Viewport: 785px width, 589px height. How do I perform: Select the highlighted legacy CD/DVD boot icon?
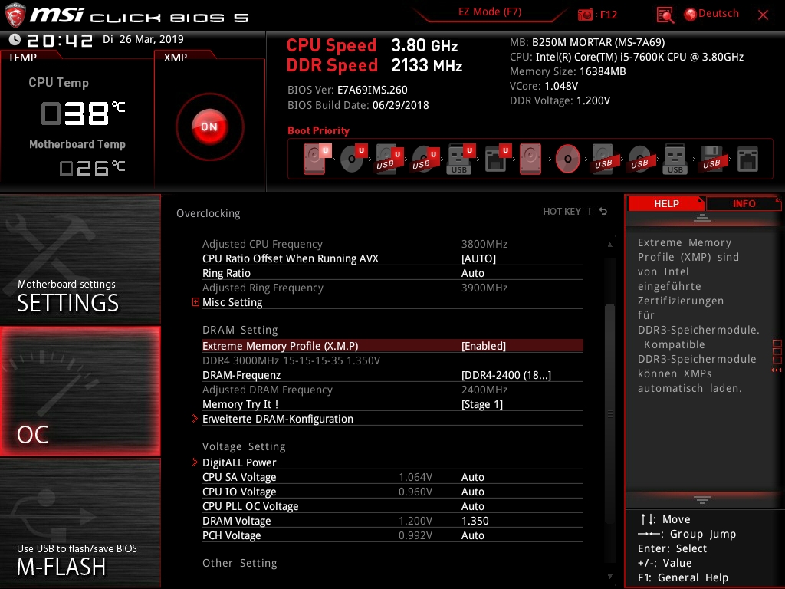(x=568, y=159)
